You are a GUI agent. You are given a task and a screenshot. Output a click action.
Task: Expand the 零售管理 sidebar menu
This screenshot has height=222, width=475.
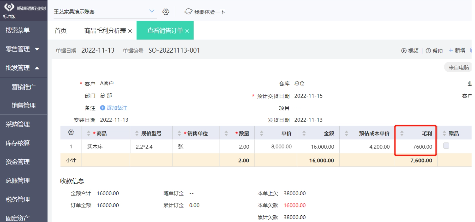(x=37, y=49)
